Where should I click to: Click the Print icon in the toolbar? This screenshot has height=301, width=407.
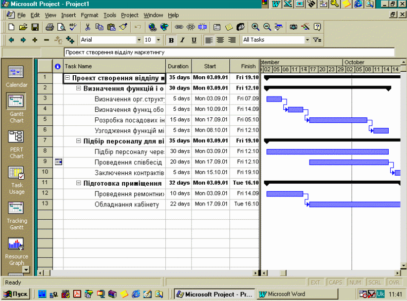[x=50, y=27]
